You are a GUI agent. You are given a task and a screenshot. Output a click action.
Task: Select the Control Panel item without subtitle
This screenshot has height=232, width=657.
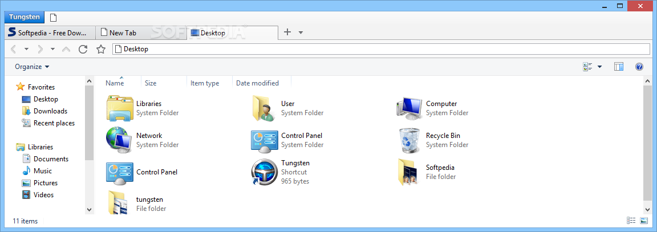pyautogui.click(x=141, y=172)
